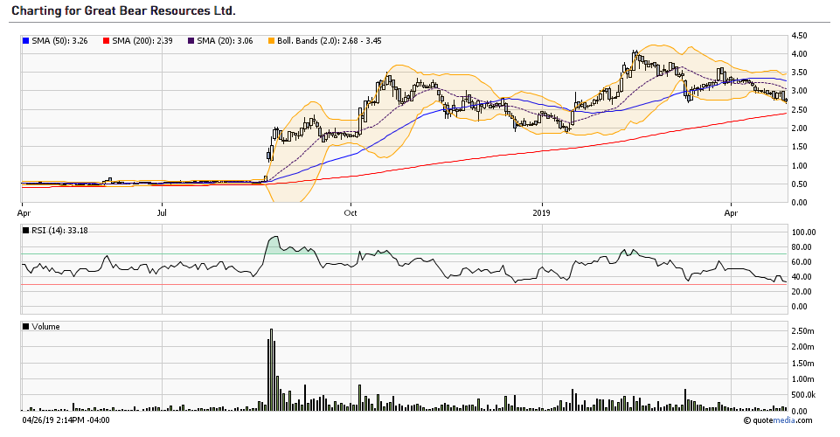Click the black Volume legend marker

tap(25, 327)
